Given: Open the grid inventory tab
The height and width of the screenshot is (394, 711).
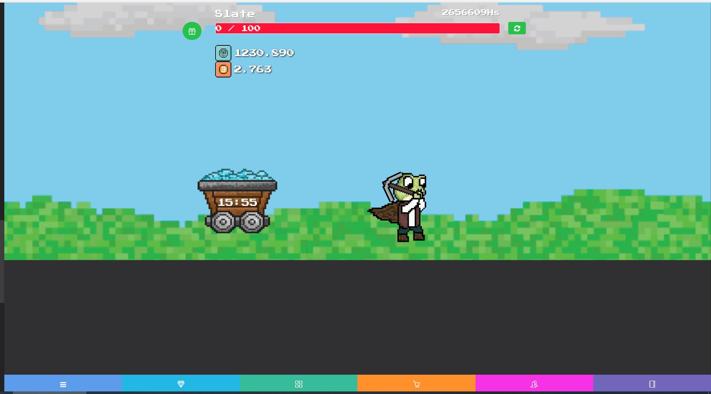Looking at the screenshot, I should pos(299,384).
